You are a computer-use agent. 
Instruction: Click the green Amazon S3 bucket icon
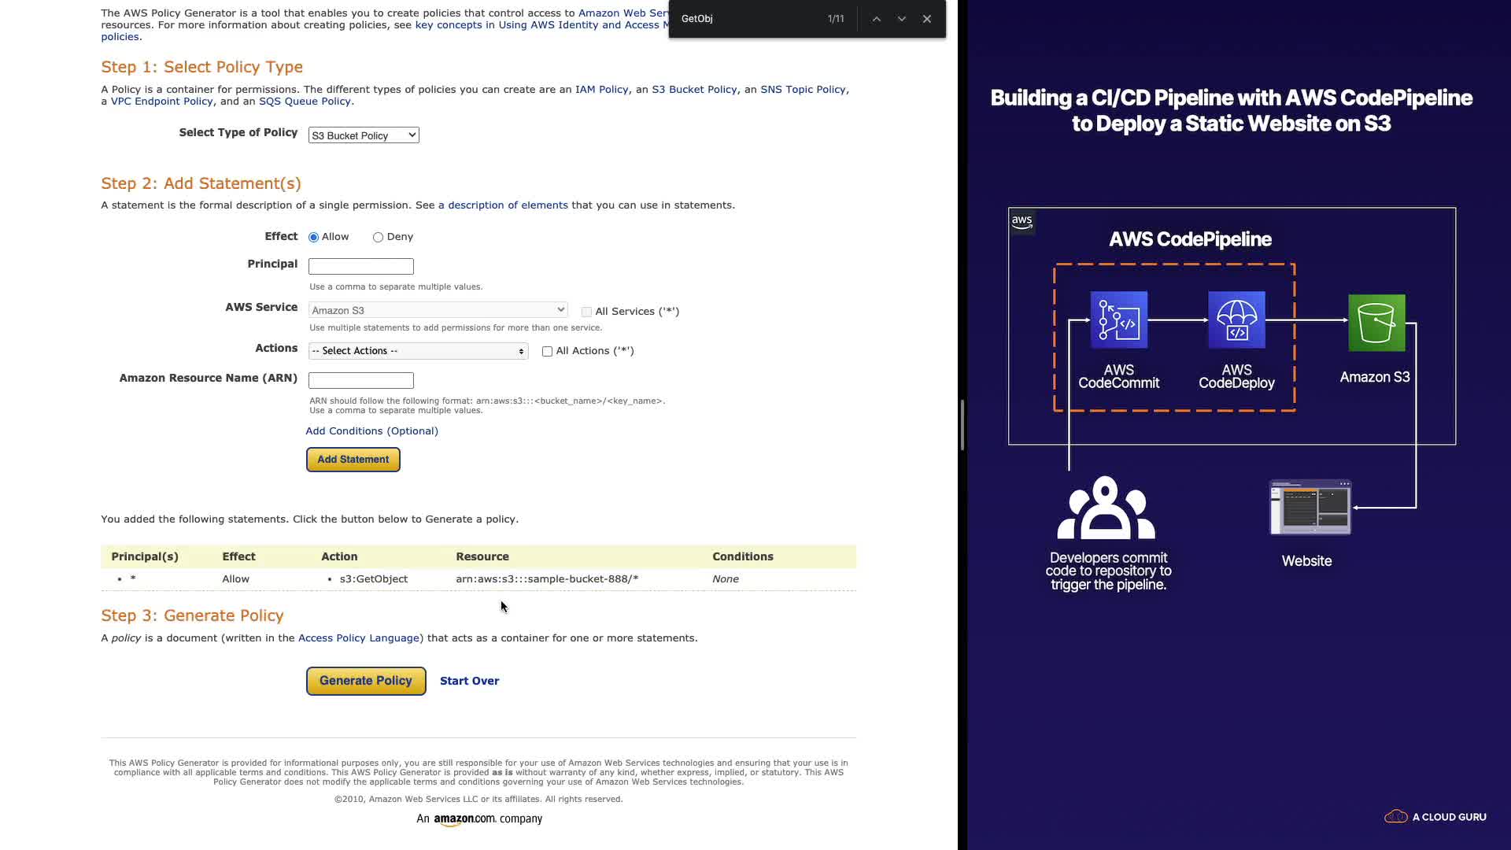(1376, 323)
